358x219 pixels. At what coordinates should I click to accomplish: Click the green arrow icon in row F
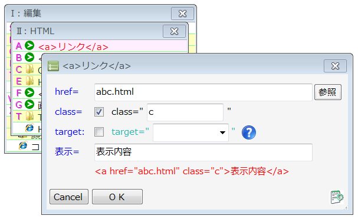point(29,92)
